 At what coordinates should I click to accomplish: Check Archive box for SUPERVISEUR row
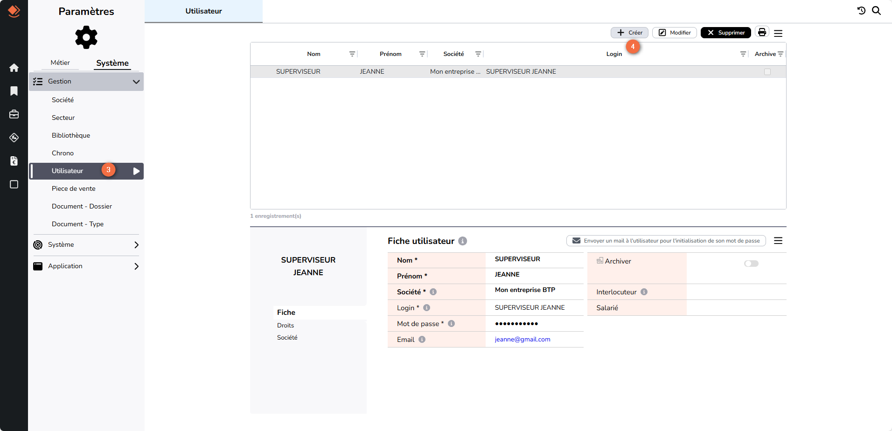(x=767, y=72)
